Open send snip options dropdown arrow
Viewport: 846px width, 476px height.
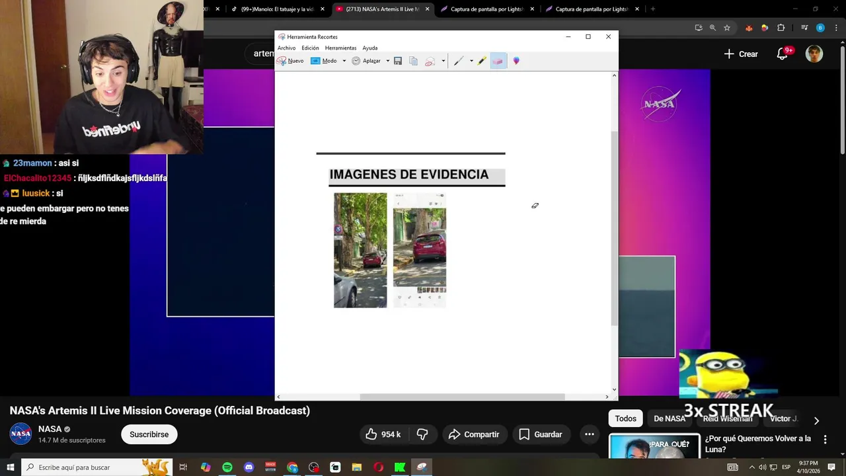coord(443,61)
